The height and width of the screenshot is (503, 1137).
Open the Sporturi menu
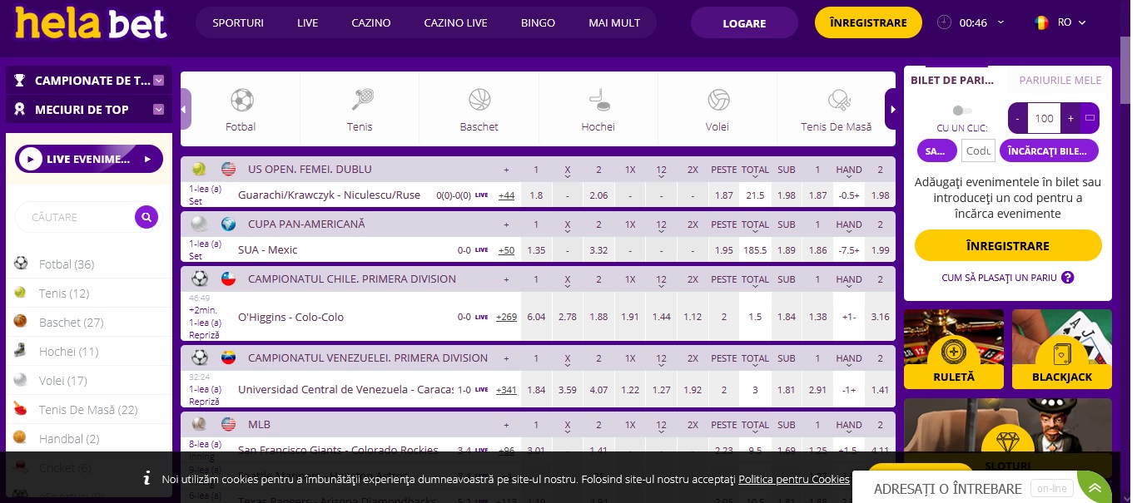tap(238, 22)
